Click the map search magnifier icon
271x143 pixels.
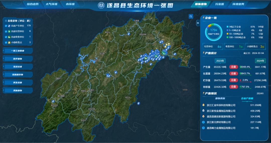[191, 16]
